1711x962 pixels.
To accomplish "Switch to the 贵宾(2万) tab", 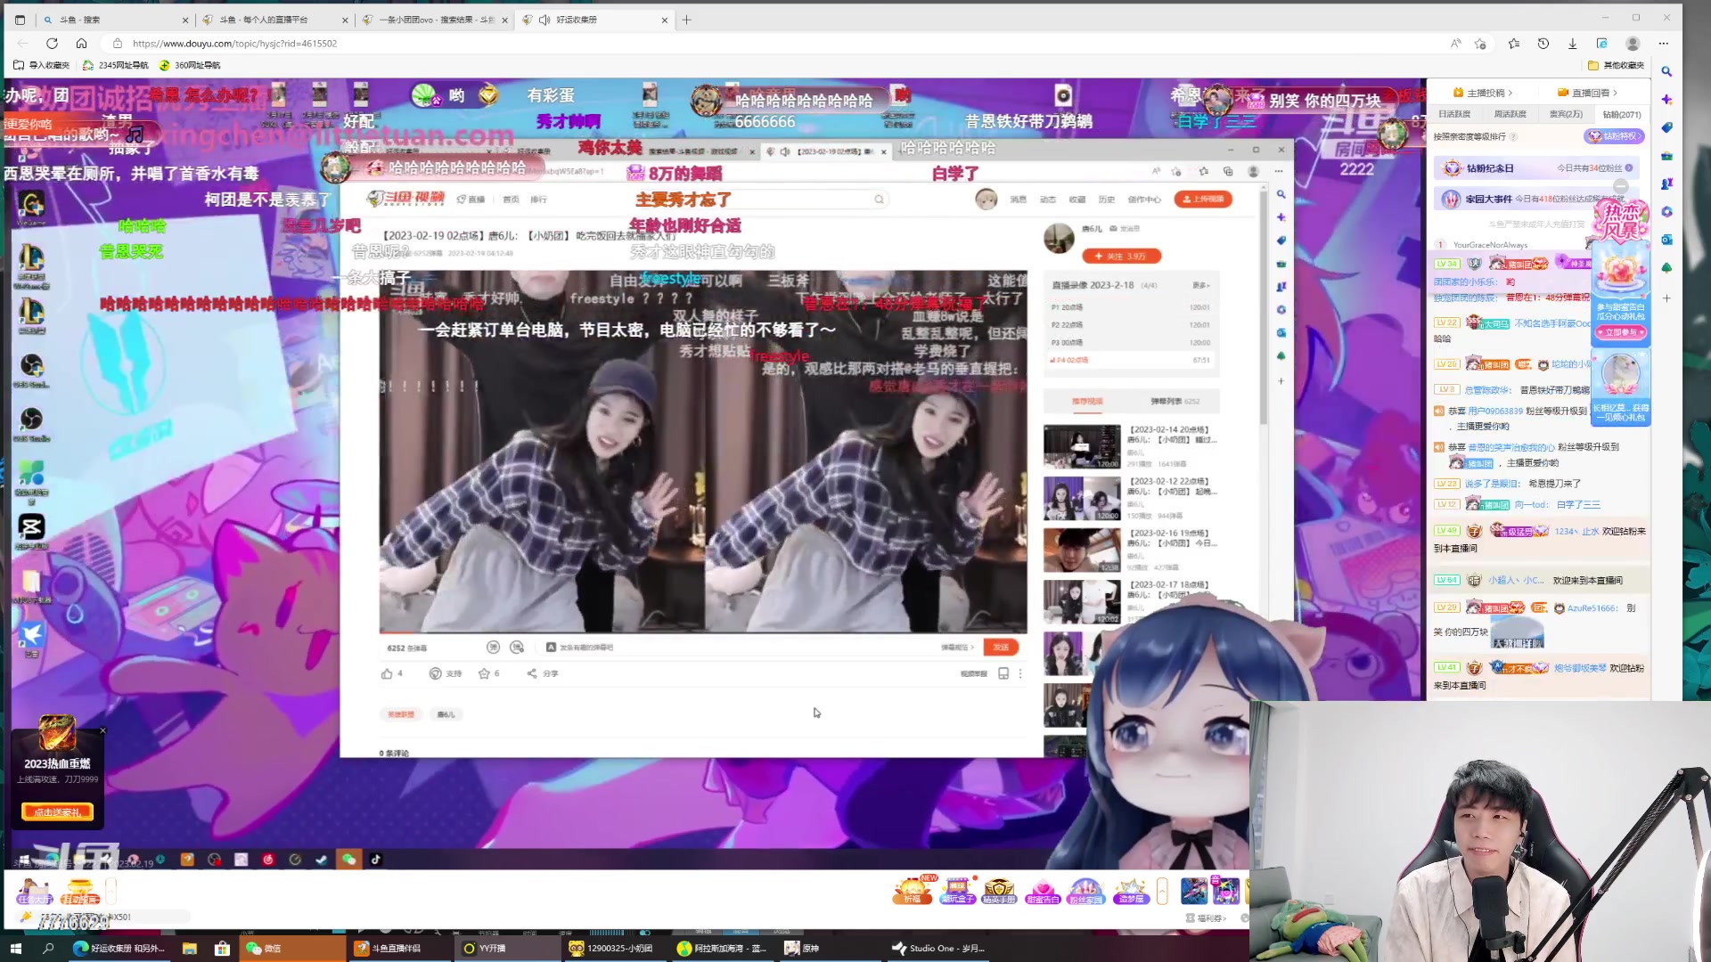I will (1566, 114).
